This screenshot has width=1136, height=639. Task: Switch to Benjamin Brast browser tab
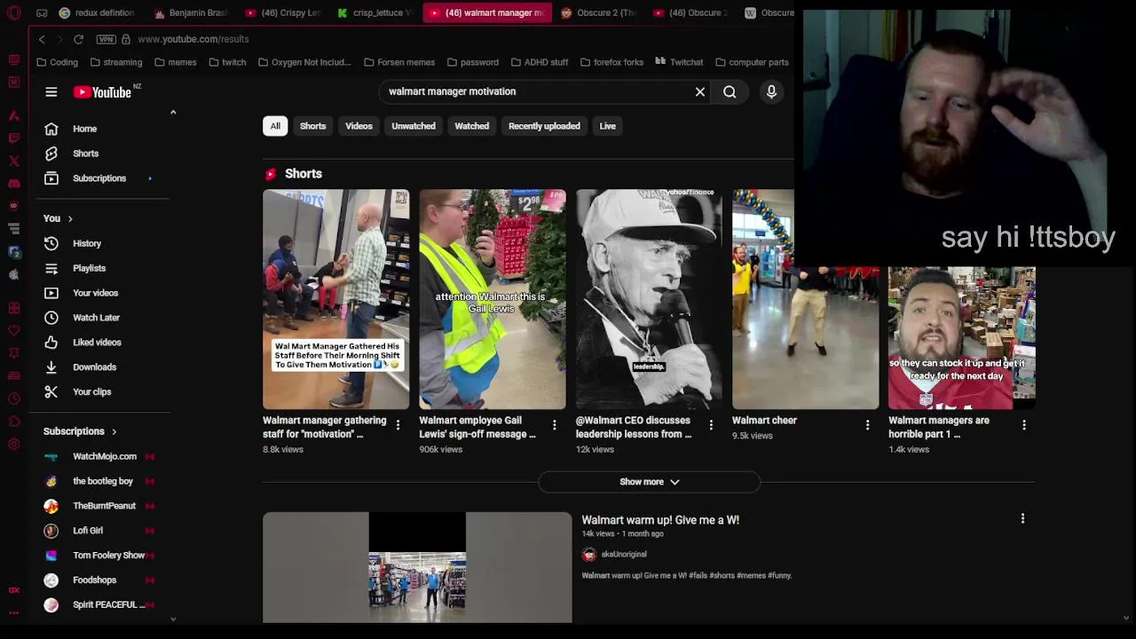point(191,12)
